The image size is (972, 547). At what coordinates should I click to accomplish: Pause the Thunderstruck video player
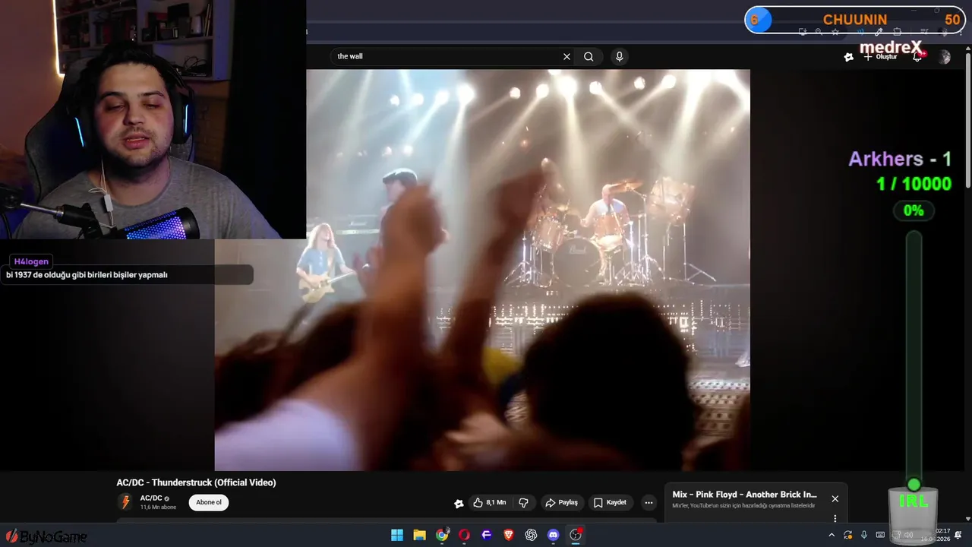[x=482, y=270]
